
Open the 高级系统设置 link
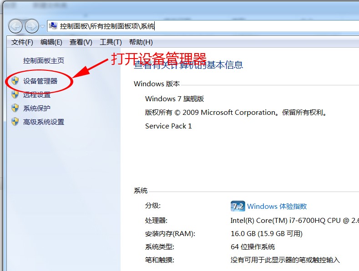44,122
